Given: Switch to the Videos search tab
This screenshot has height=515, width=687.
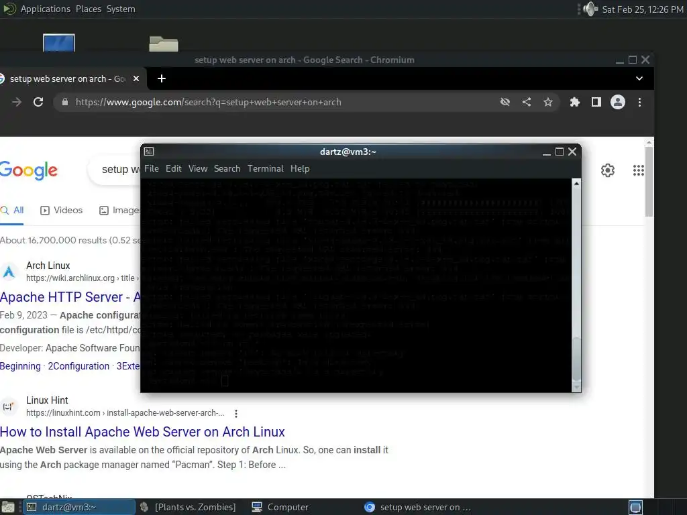Looking at the screenshot, I should 61,210.
